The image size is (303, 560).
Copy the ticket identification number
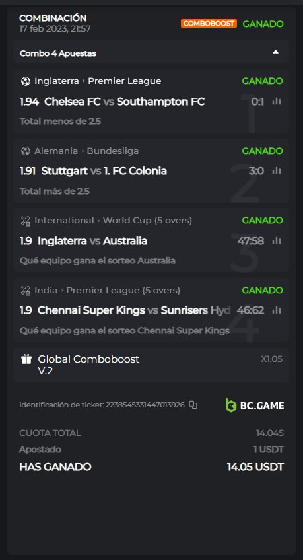click(x=193, y=405)
